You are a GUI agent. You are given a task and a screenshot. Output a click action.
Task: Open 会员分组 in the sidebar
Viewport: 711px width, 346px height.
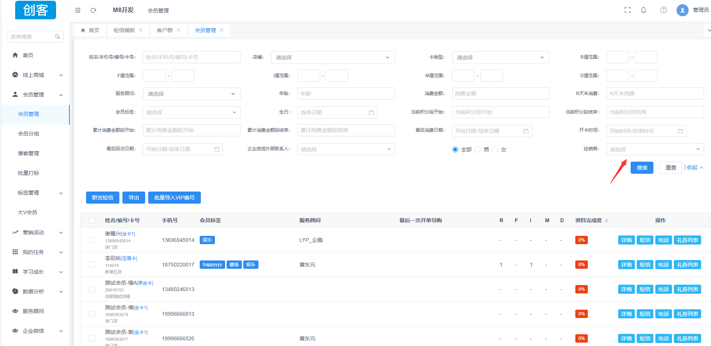[x=28, y=134]
